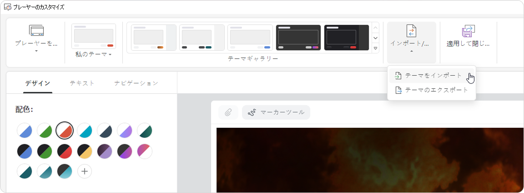Switch to the デザイン tab
The height and width of the screenshot is (193, 524).
coord(38,83)
